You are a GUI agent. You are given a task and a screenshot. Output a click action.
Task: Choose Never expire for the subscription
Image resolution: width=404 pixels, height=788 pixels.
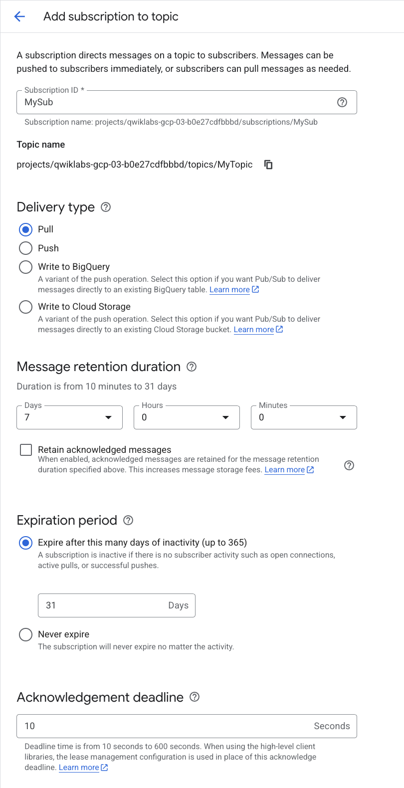click(25, 634)
